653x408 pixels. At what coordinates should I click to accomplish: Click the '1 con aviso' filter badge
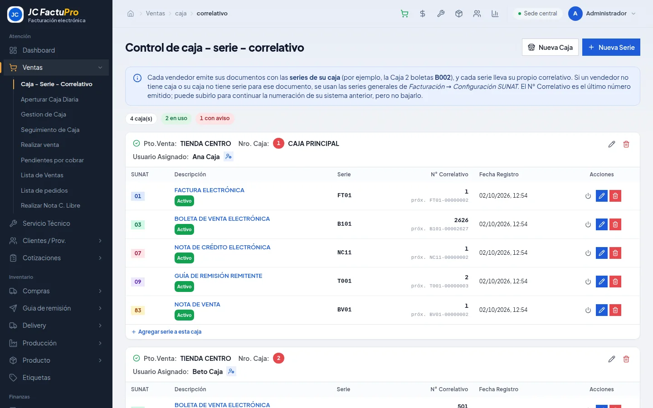pyautogui.click(x=214, y=118)
